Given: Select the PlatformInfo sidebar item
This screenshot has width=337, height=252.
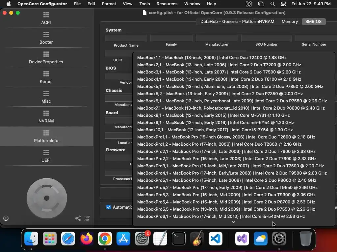Looking at the screenshot, I should pyautogui.click(x=46, y=136).
